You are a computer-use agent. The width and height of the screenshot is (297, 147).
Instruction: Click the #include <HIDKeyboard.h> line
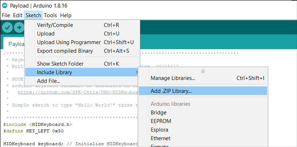click(38, 124)
